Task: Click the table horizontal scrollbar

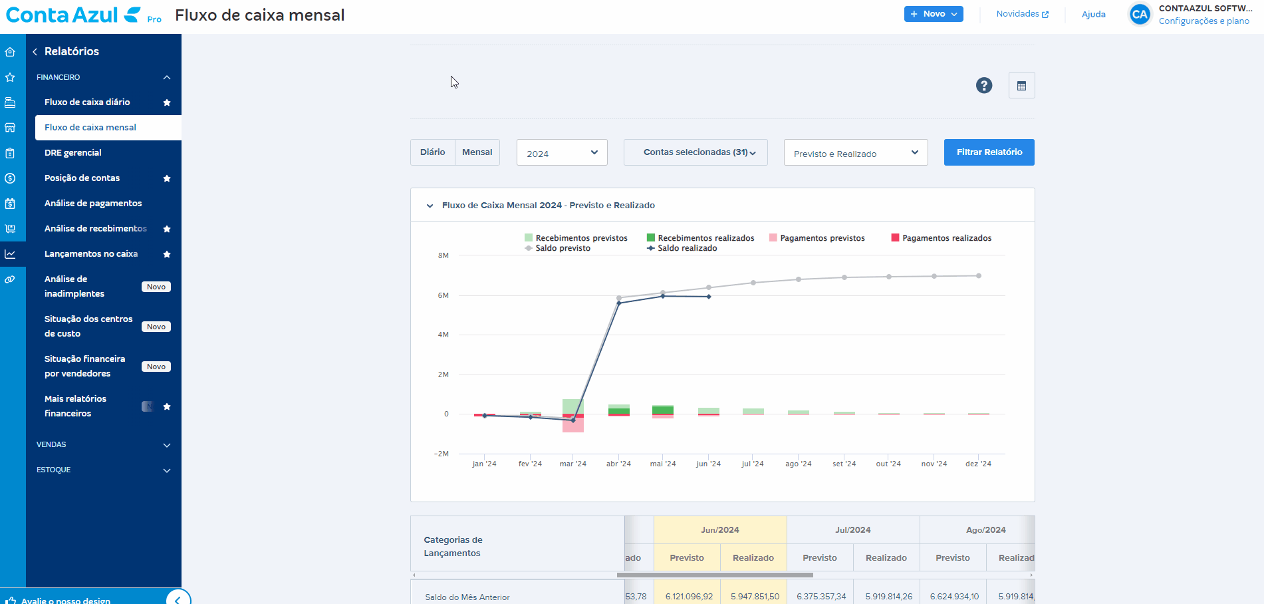Action: pyautogui.click(x=715, y=575)
